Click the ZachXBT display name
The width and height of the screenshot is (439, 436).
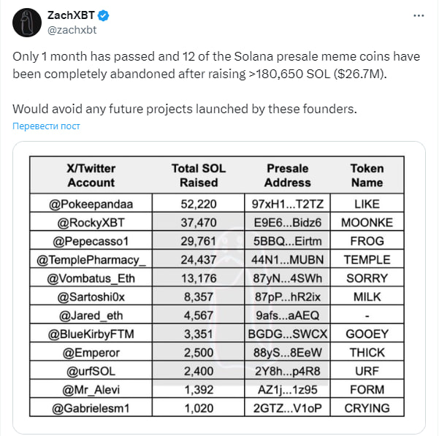(x=71, y=15)
